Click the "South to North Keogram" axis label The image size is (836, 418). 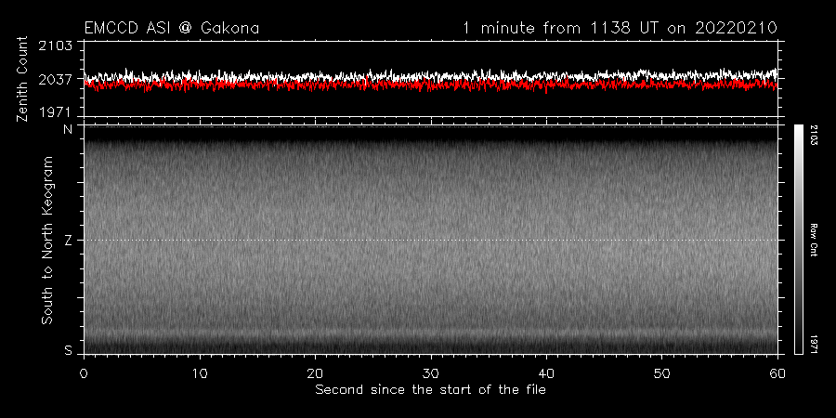(x=47, y=240)
